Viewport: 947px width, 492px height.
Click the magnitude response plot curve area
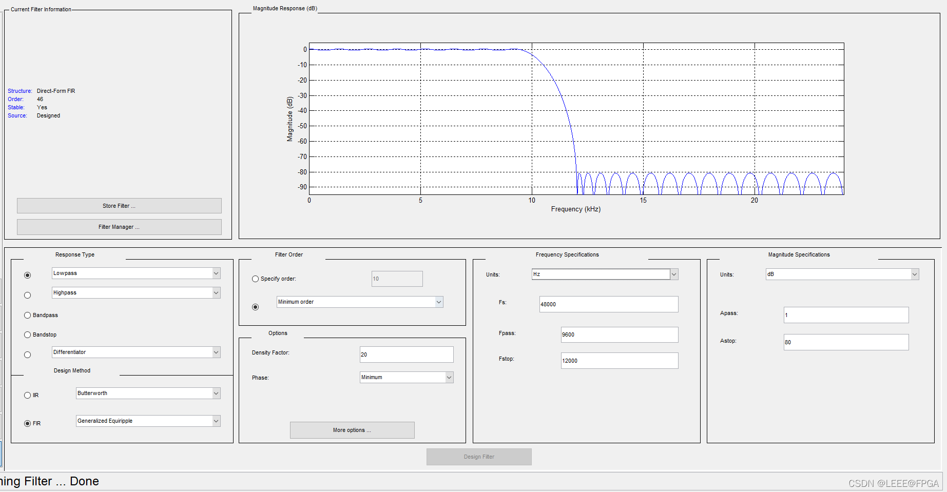pos(576,119)
